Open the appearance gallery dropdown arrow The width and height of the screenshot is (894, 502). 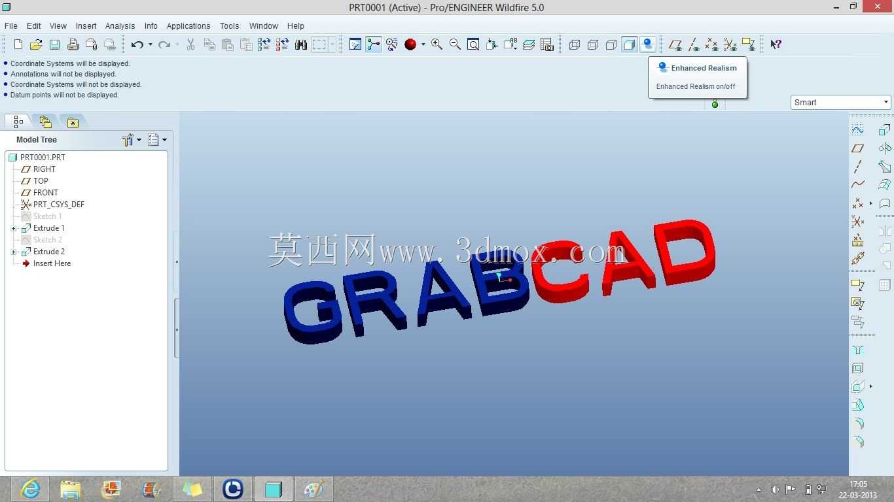click(423, 44)
